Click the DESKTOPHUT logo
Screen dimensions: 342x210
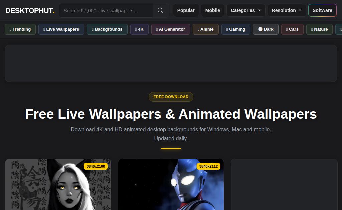(x=30, y=10)
